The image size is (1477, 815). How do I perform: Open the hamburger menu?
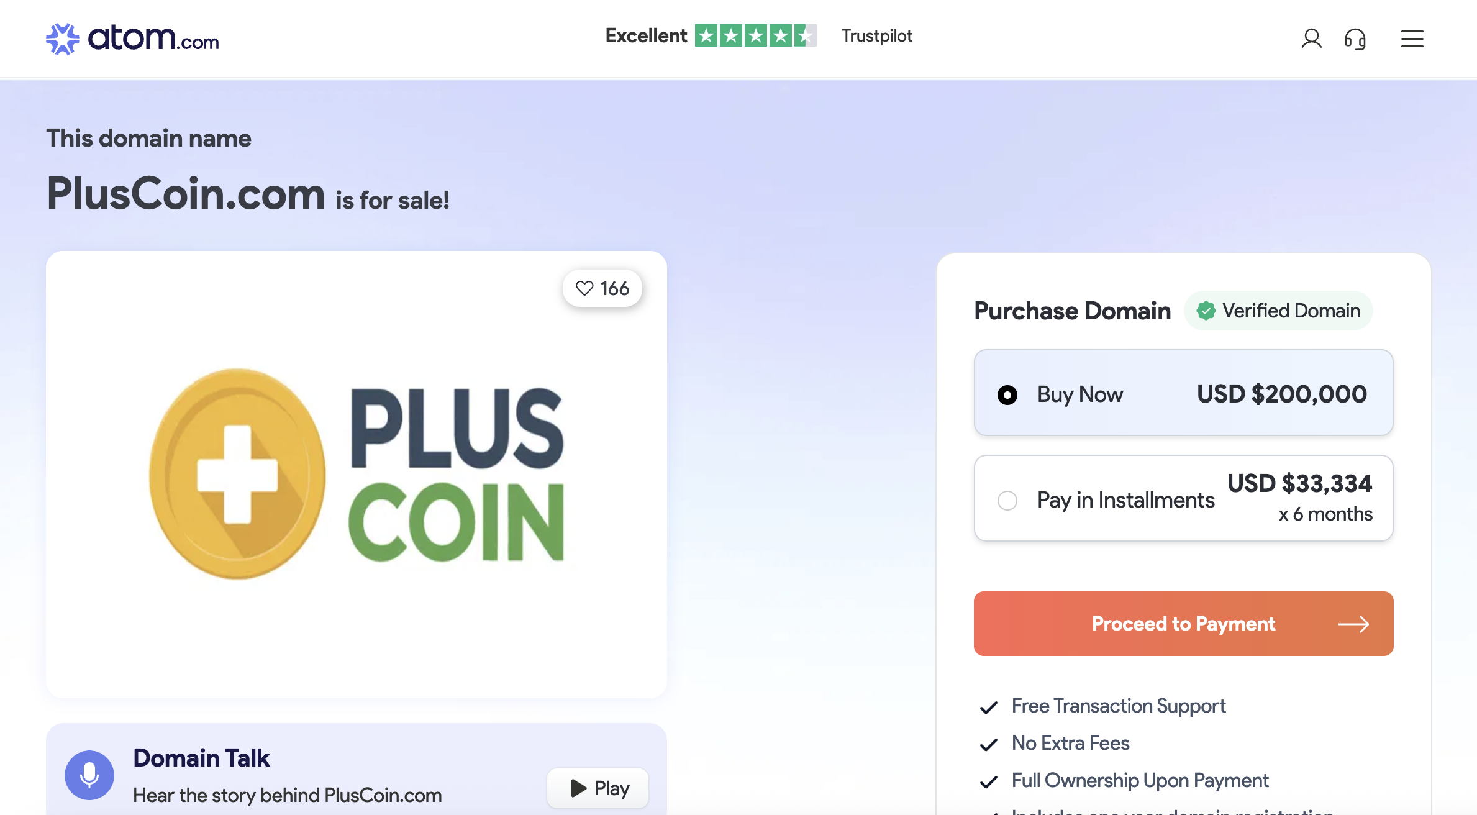1412,39
